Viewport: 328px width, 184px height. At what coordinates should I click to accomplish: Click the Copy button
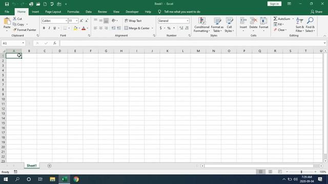point(18,25)
